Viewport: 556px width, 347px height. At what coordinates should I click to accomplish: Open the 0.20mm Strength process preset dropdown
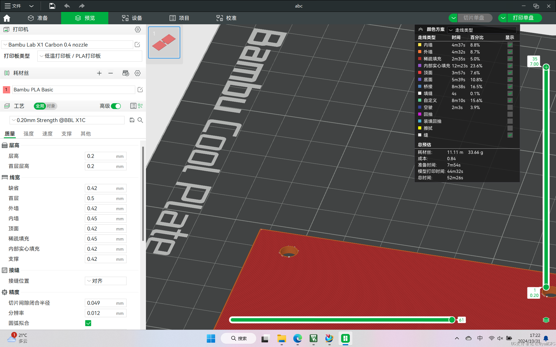click(x=67, y=120)
